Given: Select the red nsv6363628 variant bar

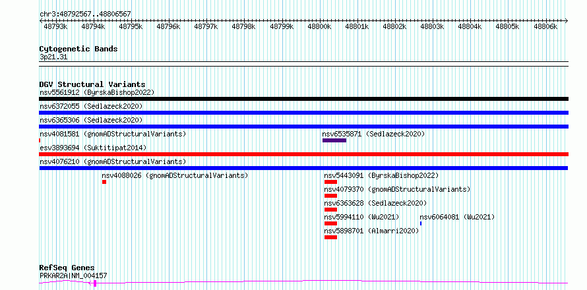Looking at the screenshot, I should coord(331,210).
